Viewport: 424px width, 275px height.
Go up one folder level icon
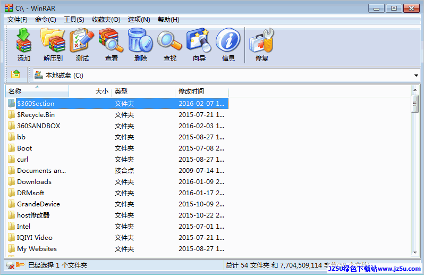(x=15, y=74)
